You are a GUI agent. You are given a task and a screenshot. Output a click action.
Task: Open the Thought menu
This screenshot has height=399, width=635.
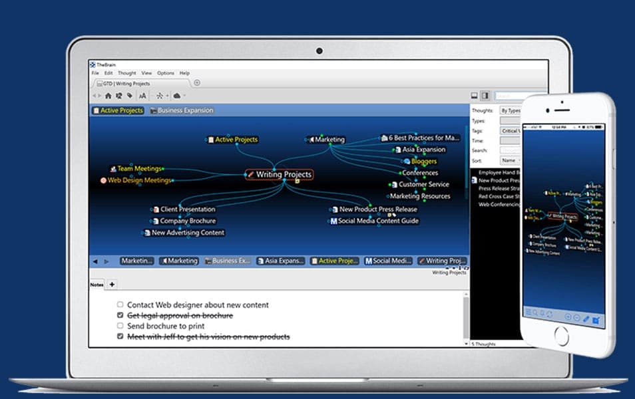(127, 73)
